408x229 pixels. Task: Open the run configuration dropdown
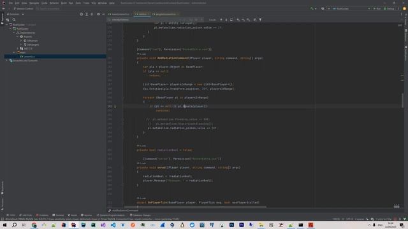[351, 8]
